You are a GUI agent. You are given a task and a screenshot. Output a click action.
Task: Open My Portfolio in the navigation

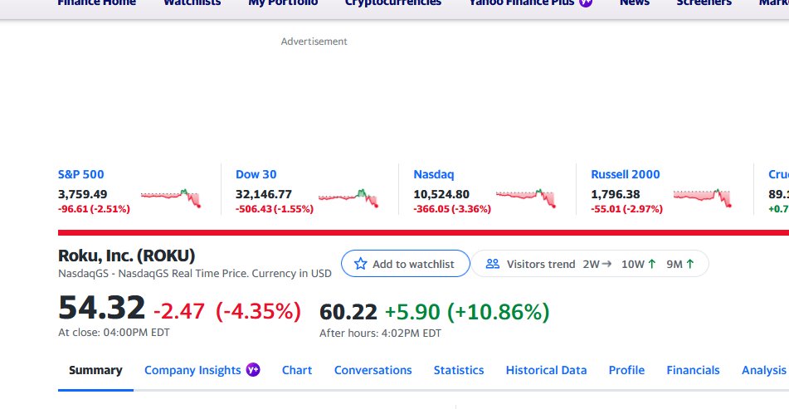[283, 2]
